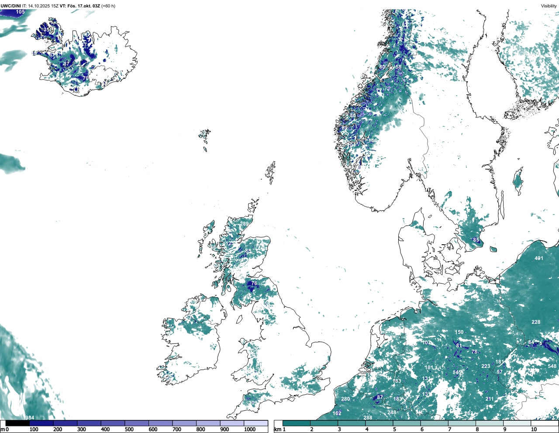Click the '78' value in central Germany
Screen dimensions: 559x433
tap(474, 352)
